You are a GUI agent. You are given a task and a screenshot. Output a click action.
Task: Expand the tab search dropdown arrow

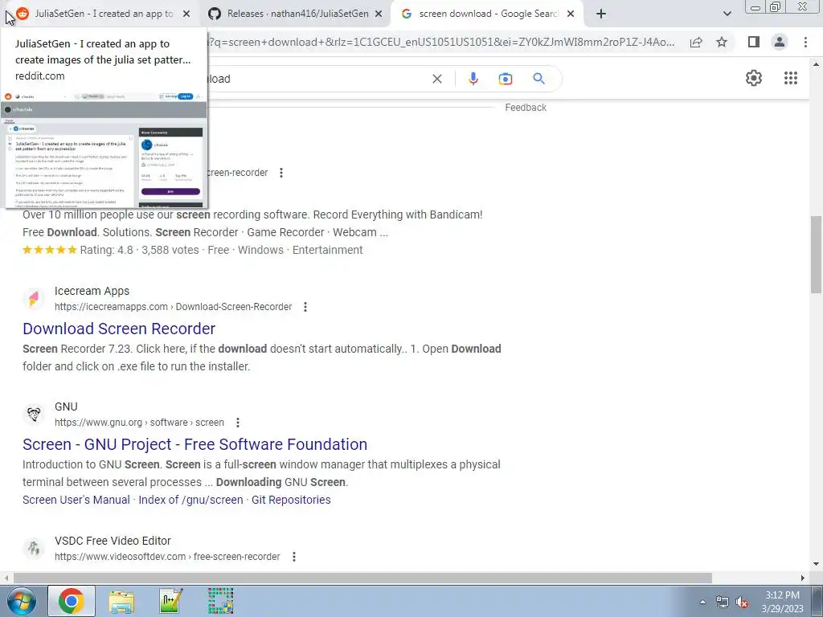727,14
